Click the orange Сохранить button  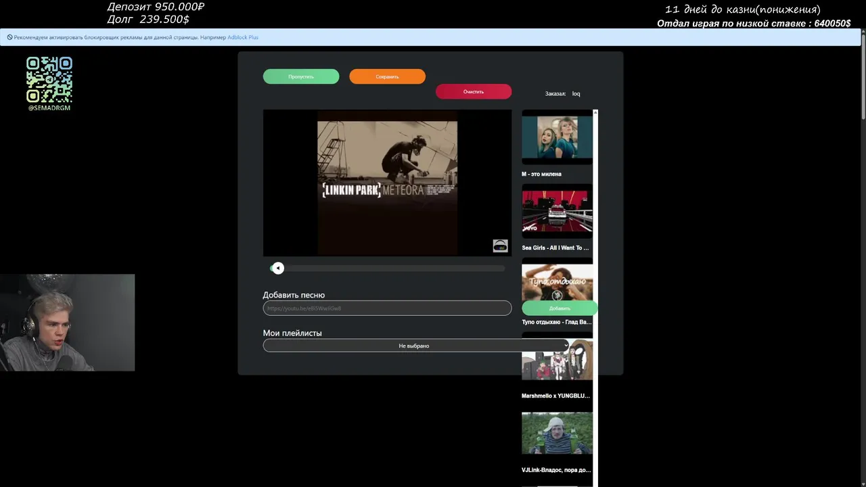(387, 76)
